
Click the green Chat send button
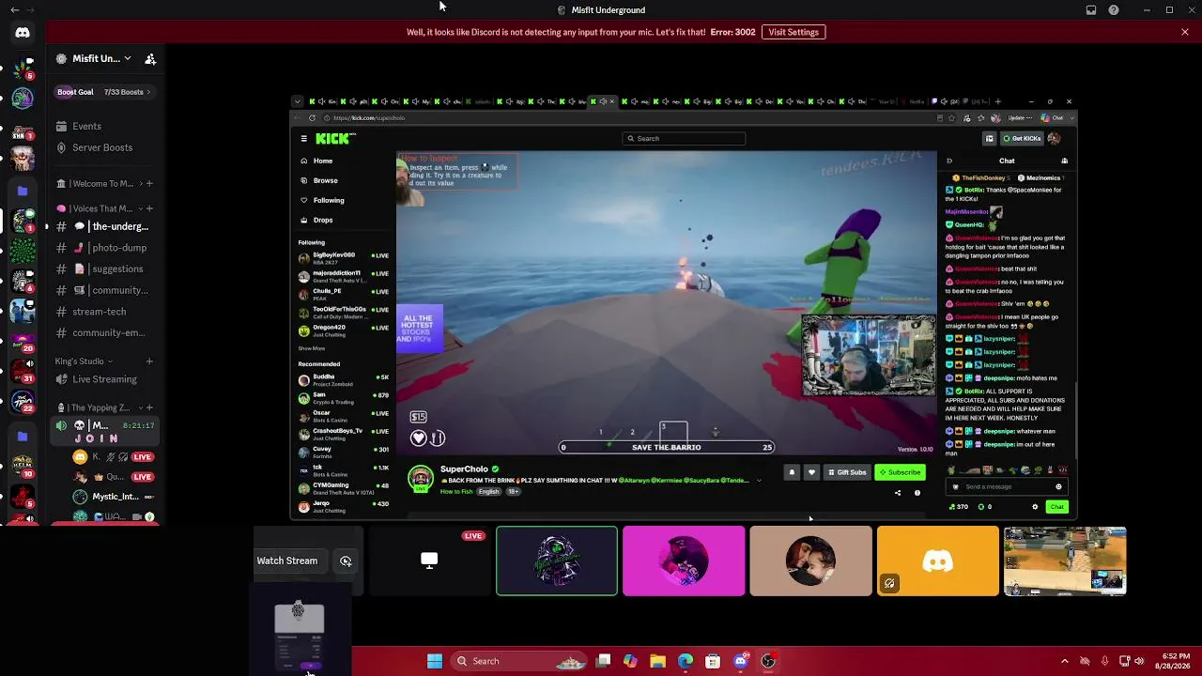point(1057,507)
